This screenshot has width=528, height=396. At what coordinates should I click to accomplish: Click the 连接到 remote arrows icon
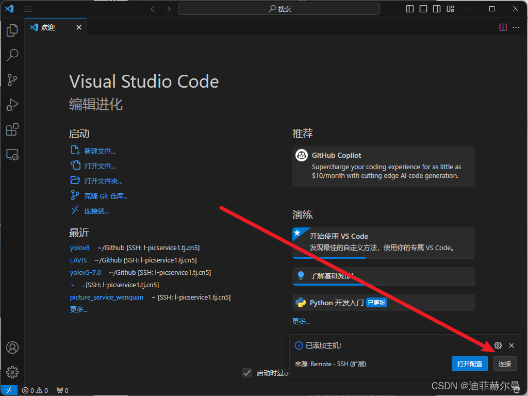pyautogui.click(x=75, y=210)
